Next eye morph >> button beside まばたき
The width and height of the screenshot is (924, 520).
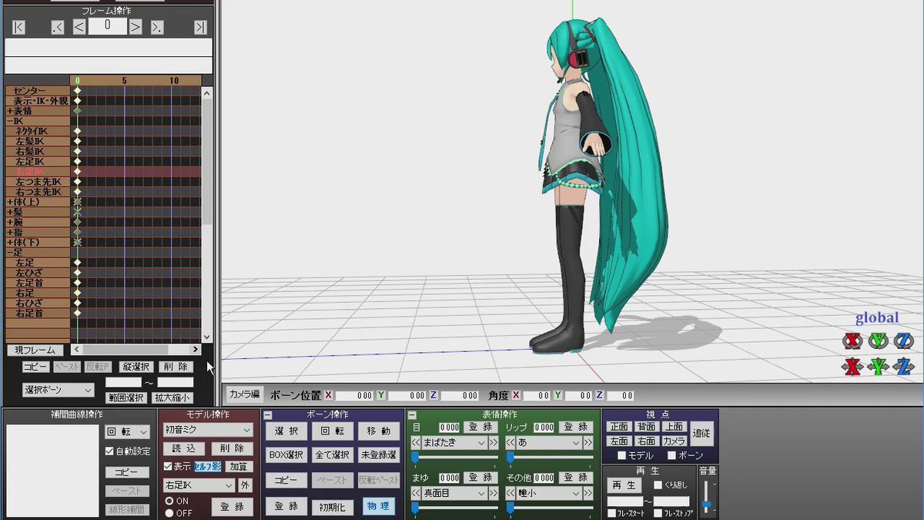pos(494,443)
